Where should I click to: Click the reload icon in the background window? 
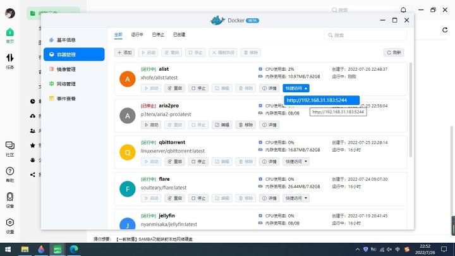445,30
